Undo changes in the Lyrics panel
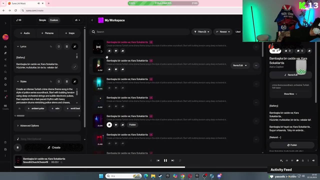Viewport: 320px width, 180px height. click(x=51, y=46)
